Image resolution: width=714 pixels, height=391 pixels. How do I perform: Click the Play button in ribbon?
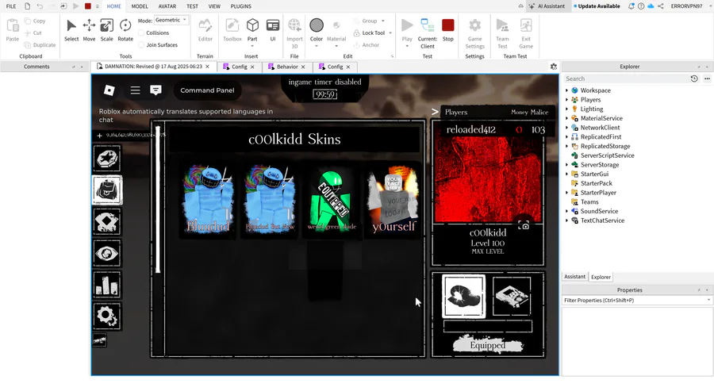[x=407, y=30]
